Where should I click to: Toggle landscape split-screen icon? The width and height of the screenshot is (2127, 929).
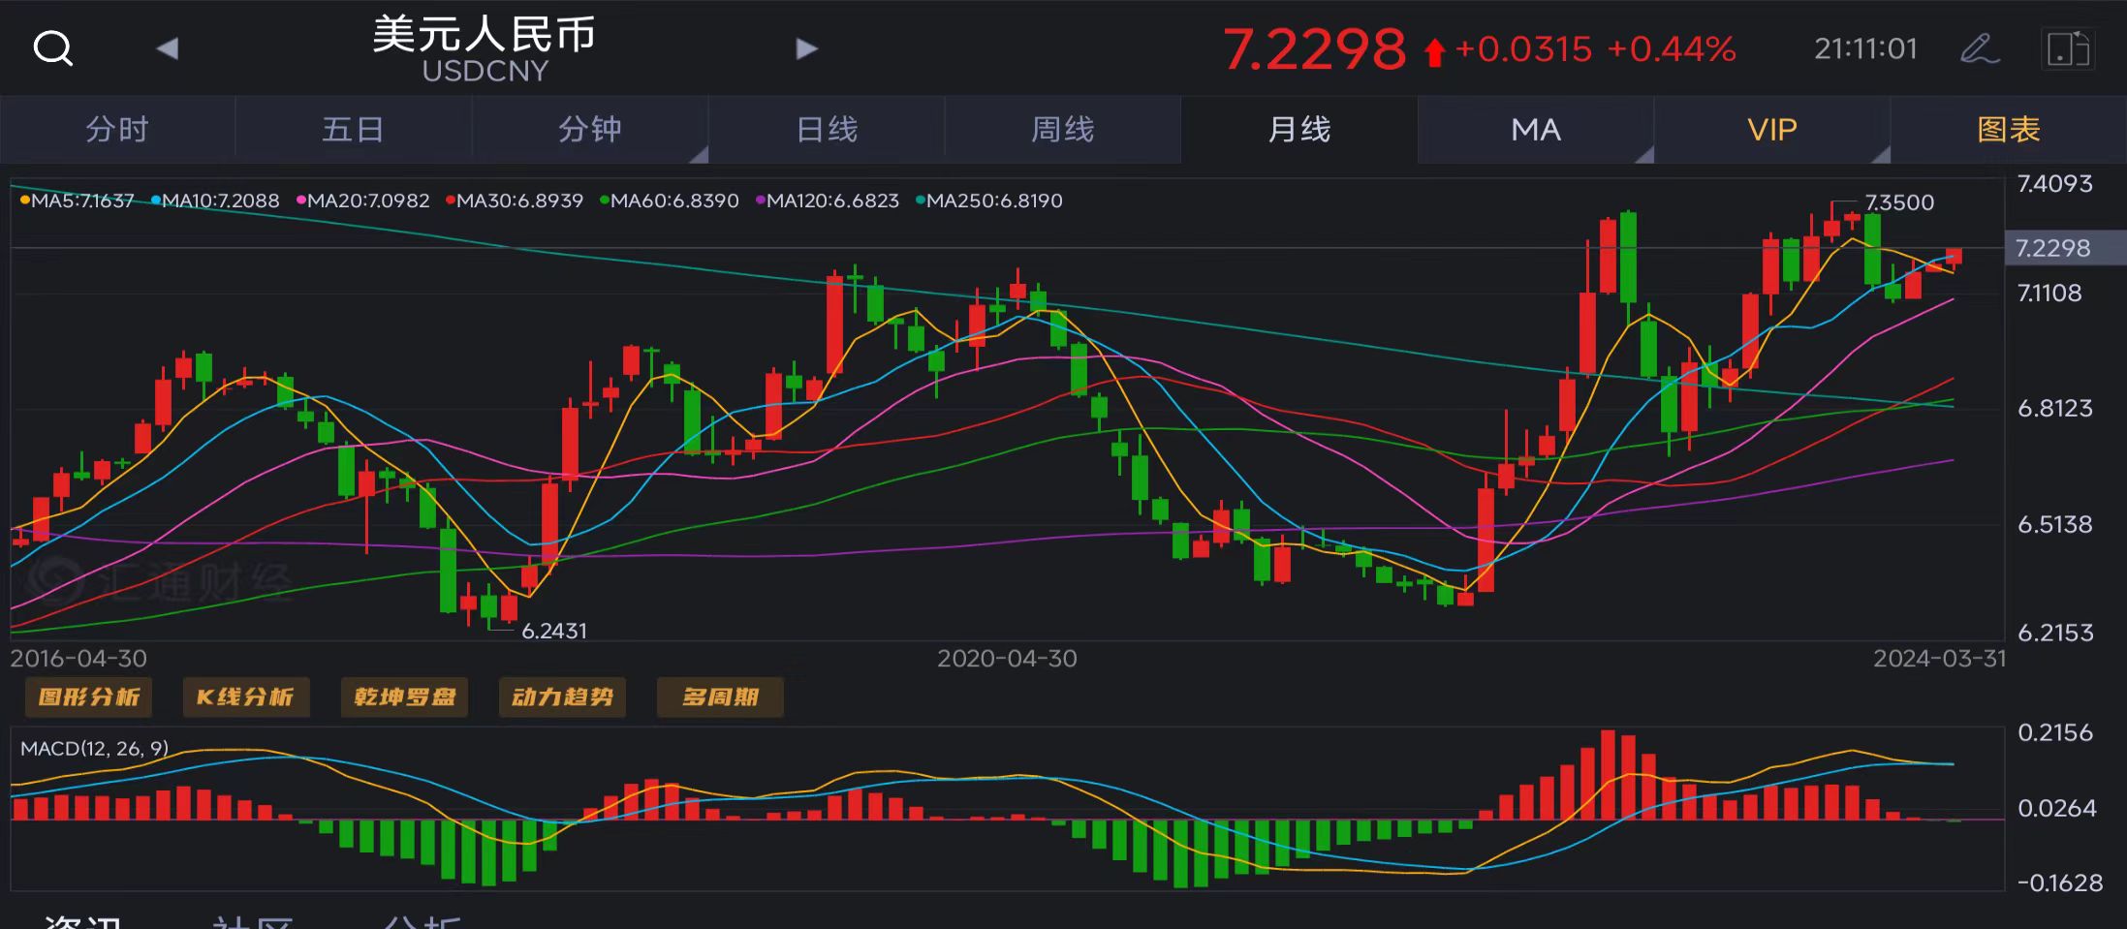pyautogui.click(x=2067, y=49)
